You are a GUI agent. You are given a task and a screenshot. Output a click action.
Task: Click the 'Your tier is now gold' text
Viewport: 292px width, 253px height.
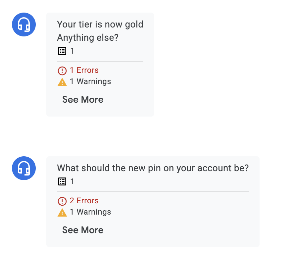100,25
